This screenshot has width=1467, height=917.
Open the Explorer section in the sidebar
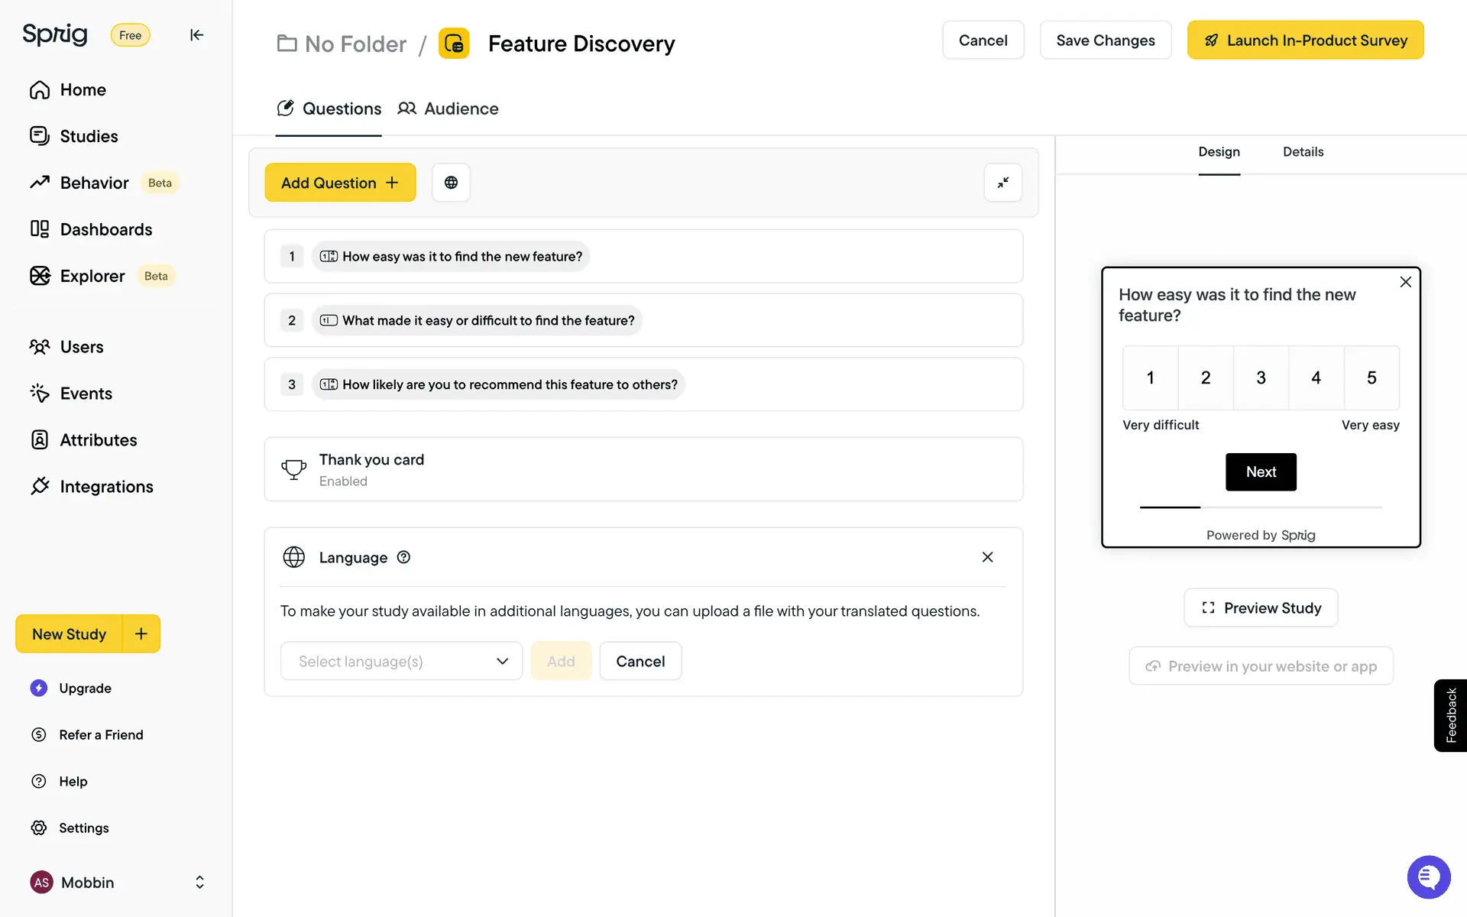(x=92, y=276)
